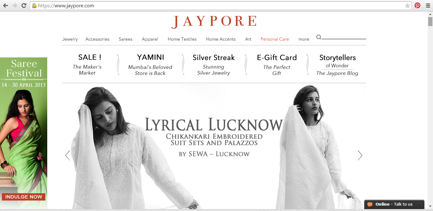433x211 pixels.
Task: Open the Pinterest extension in the browser toolbar
Action: tap(417, 5)
